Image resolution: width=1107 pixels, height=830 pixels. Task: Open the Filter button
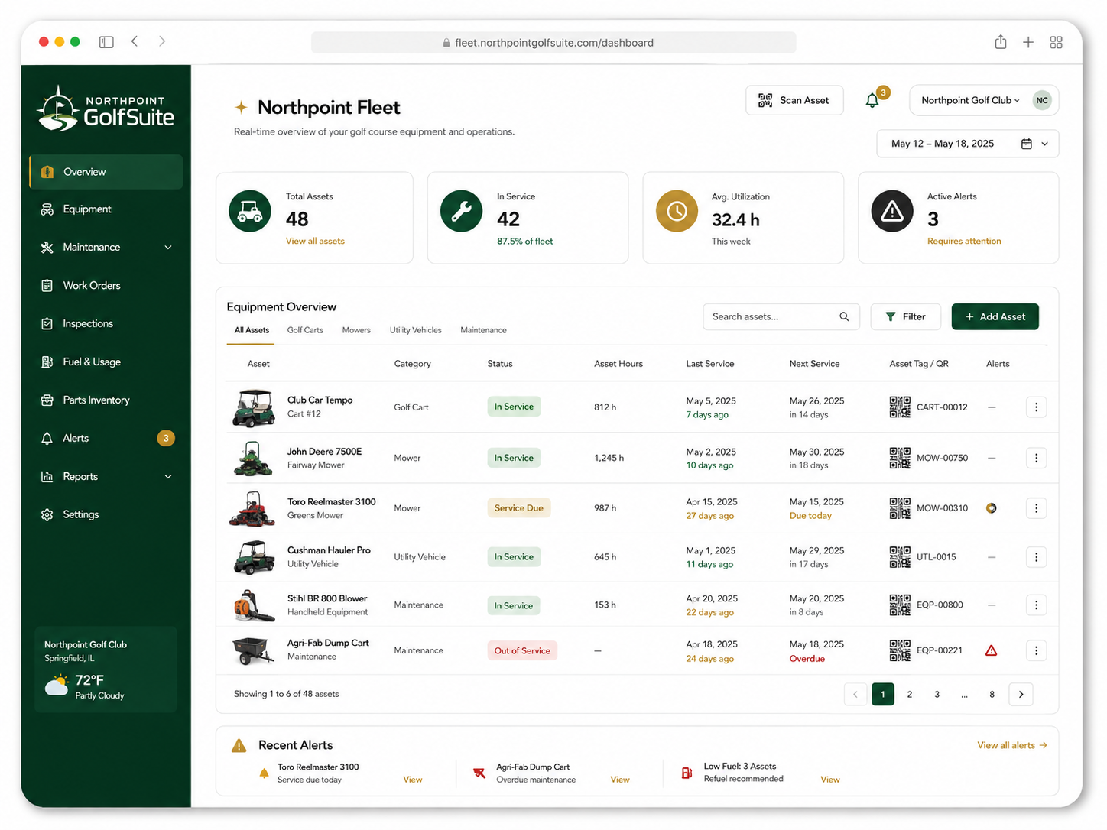[x=906, y=316]
